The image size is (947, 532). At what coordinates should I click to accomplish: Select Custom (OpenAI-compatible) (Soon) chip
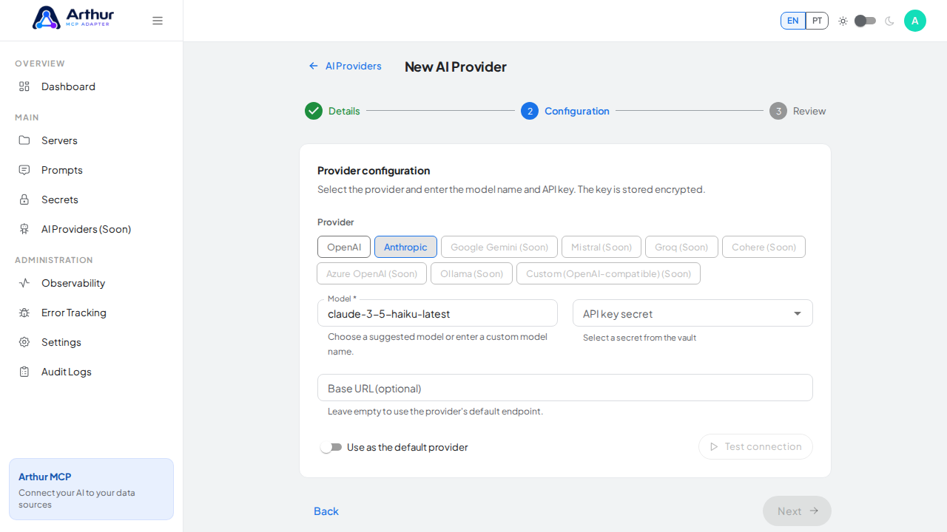tap(608, 273)
